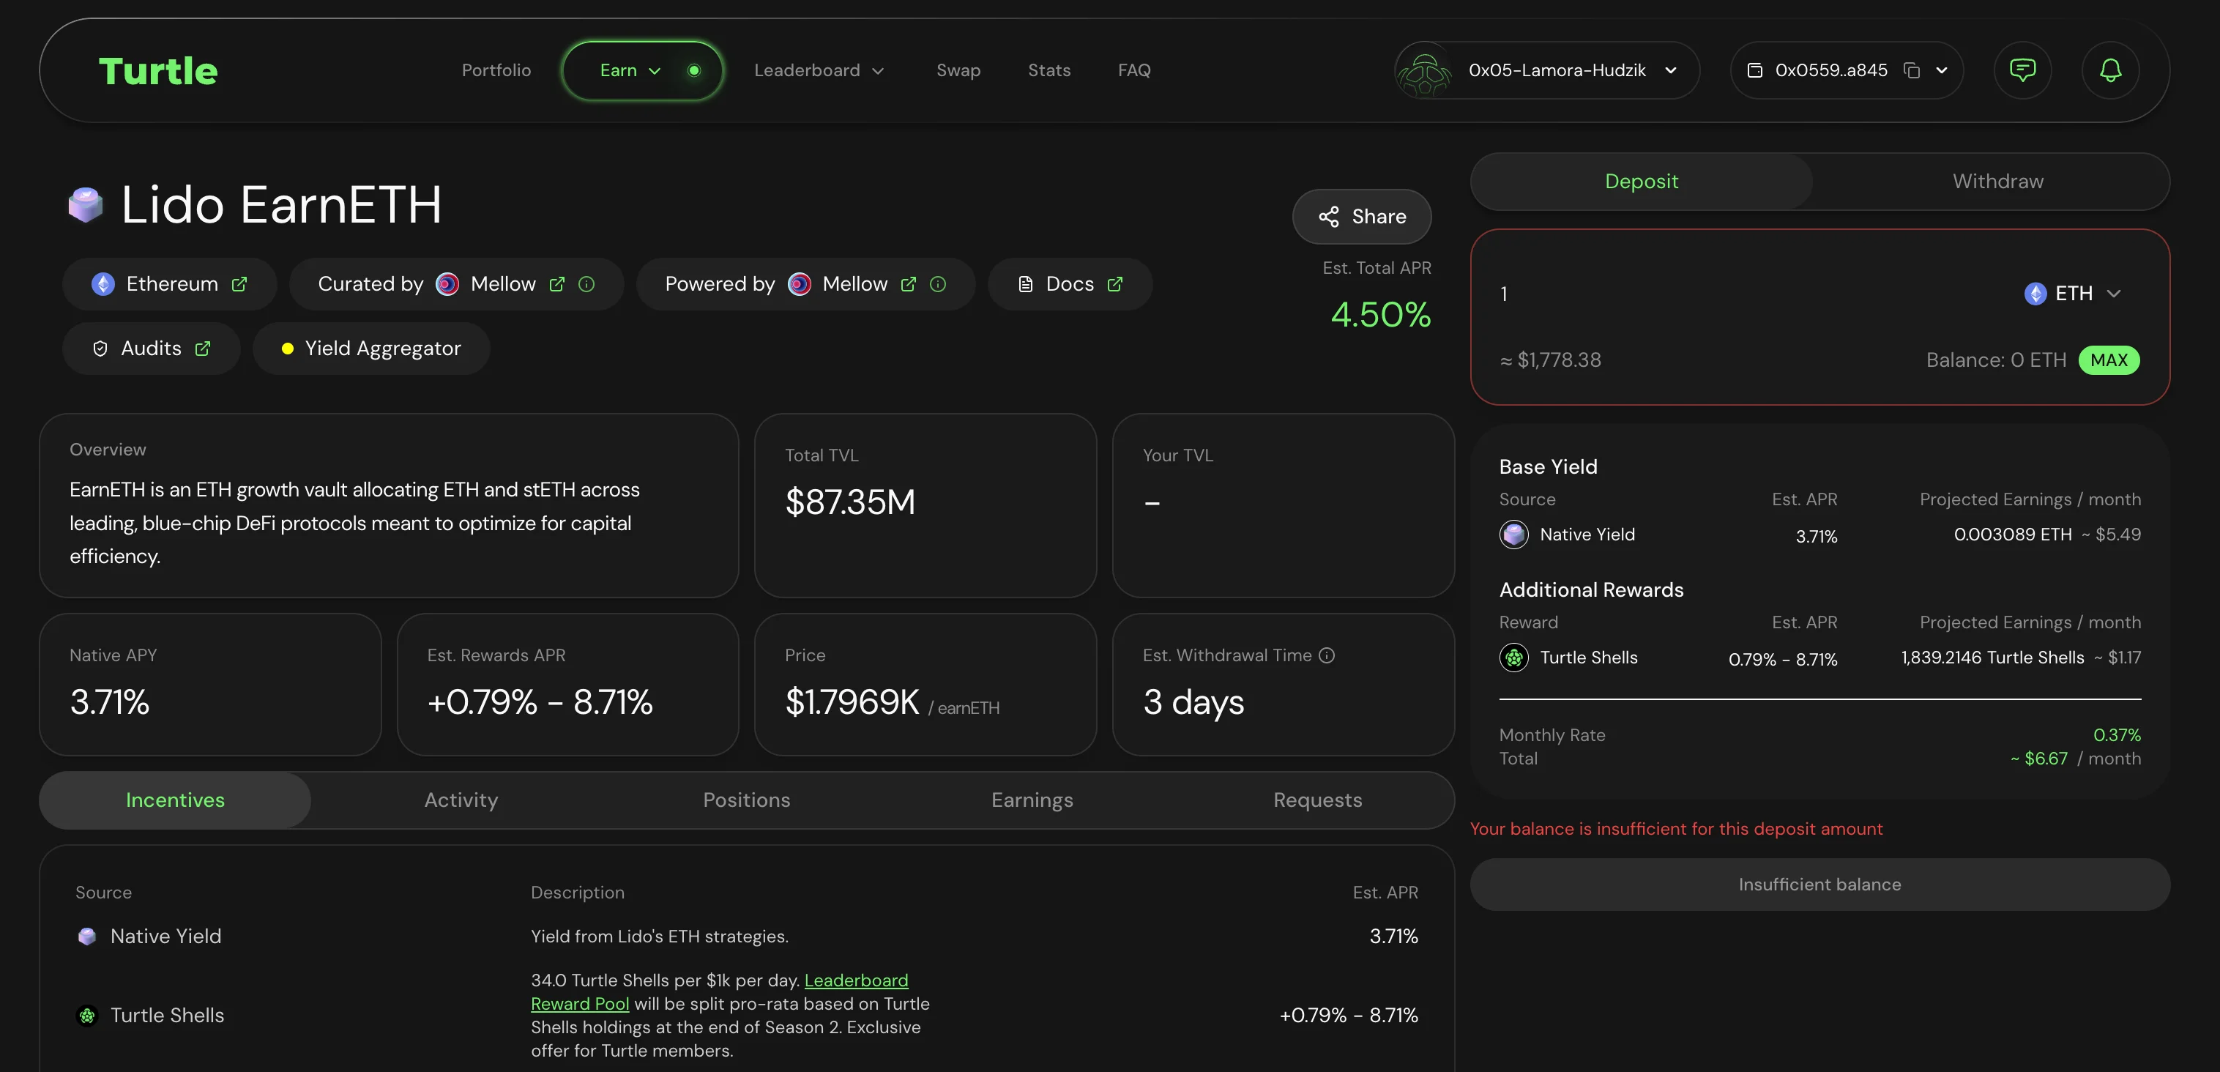Click the Share button

point(1362,217)
